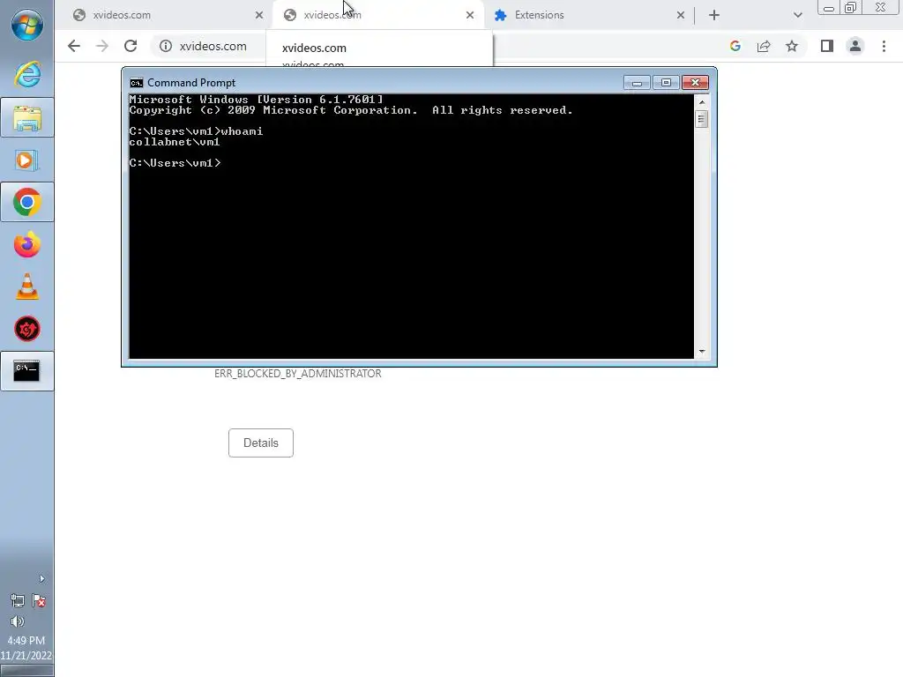
Task: Close the Extensions tab
Action: coord(681,15)
